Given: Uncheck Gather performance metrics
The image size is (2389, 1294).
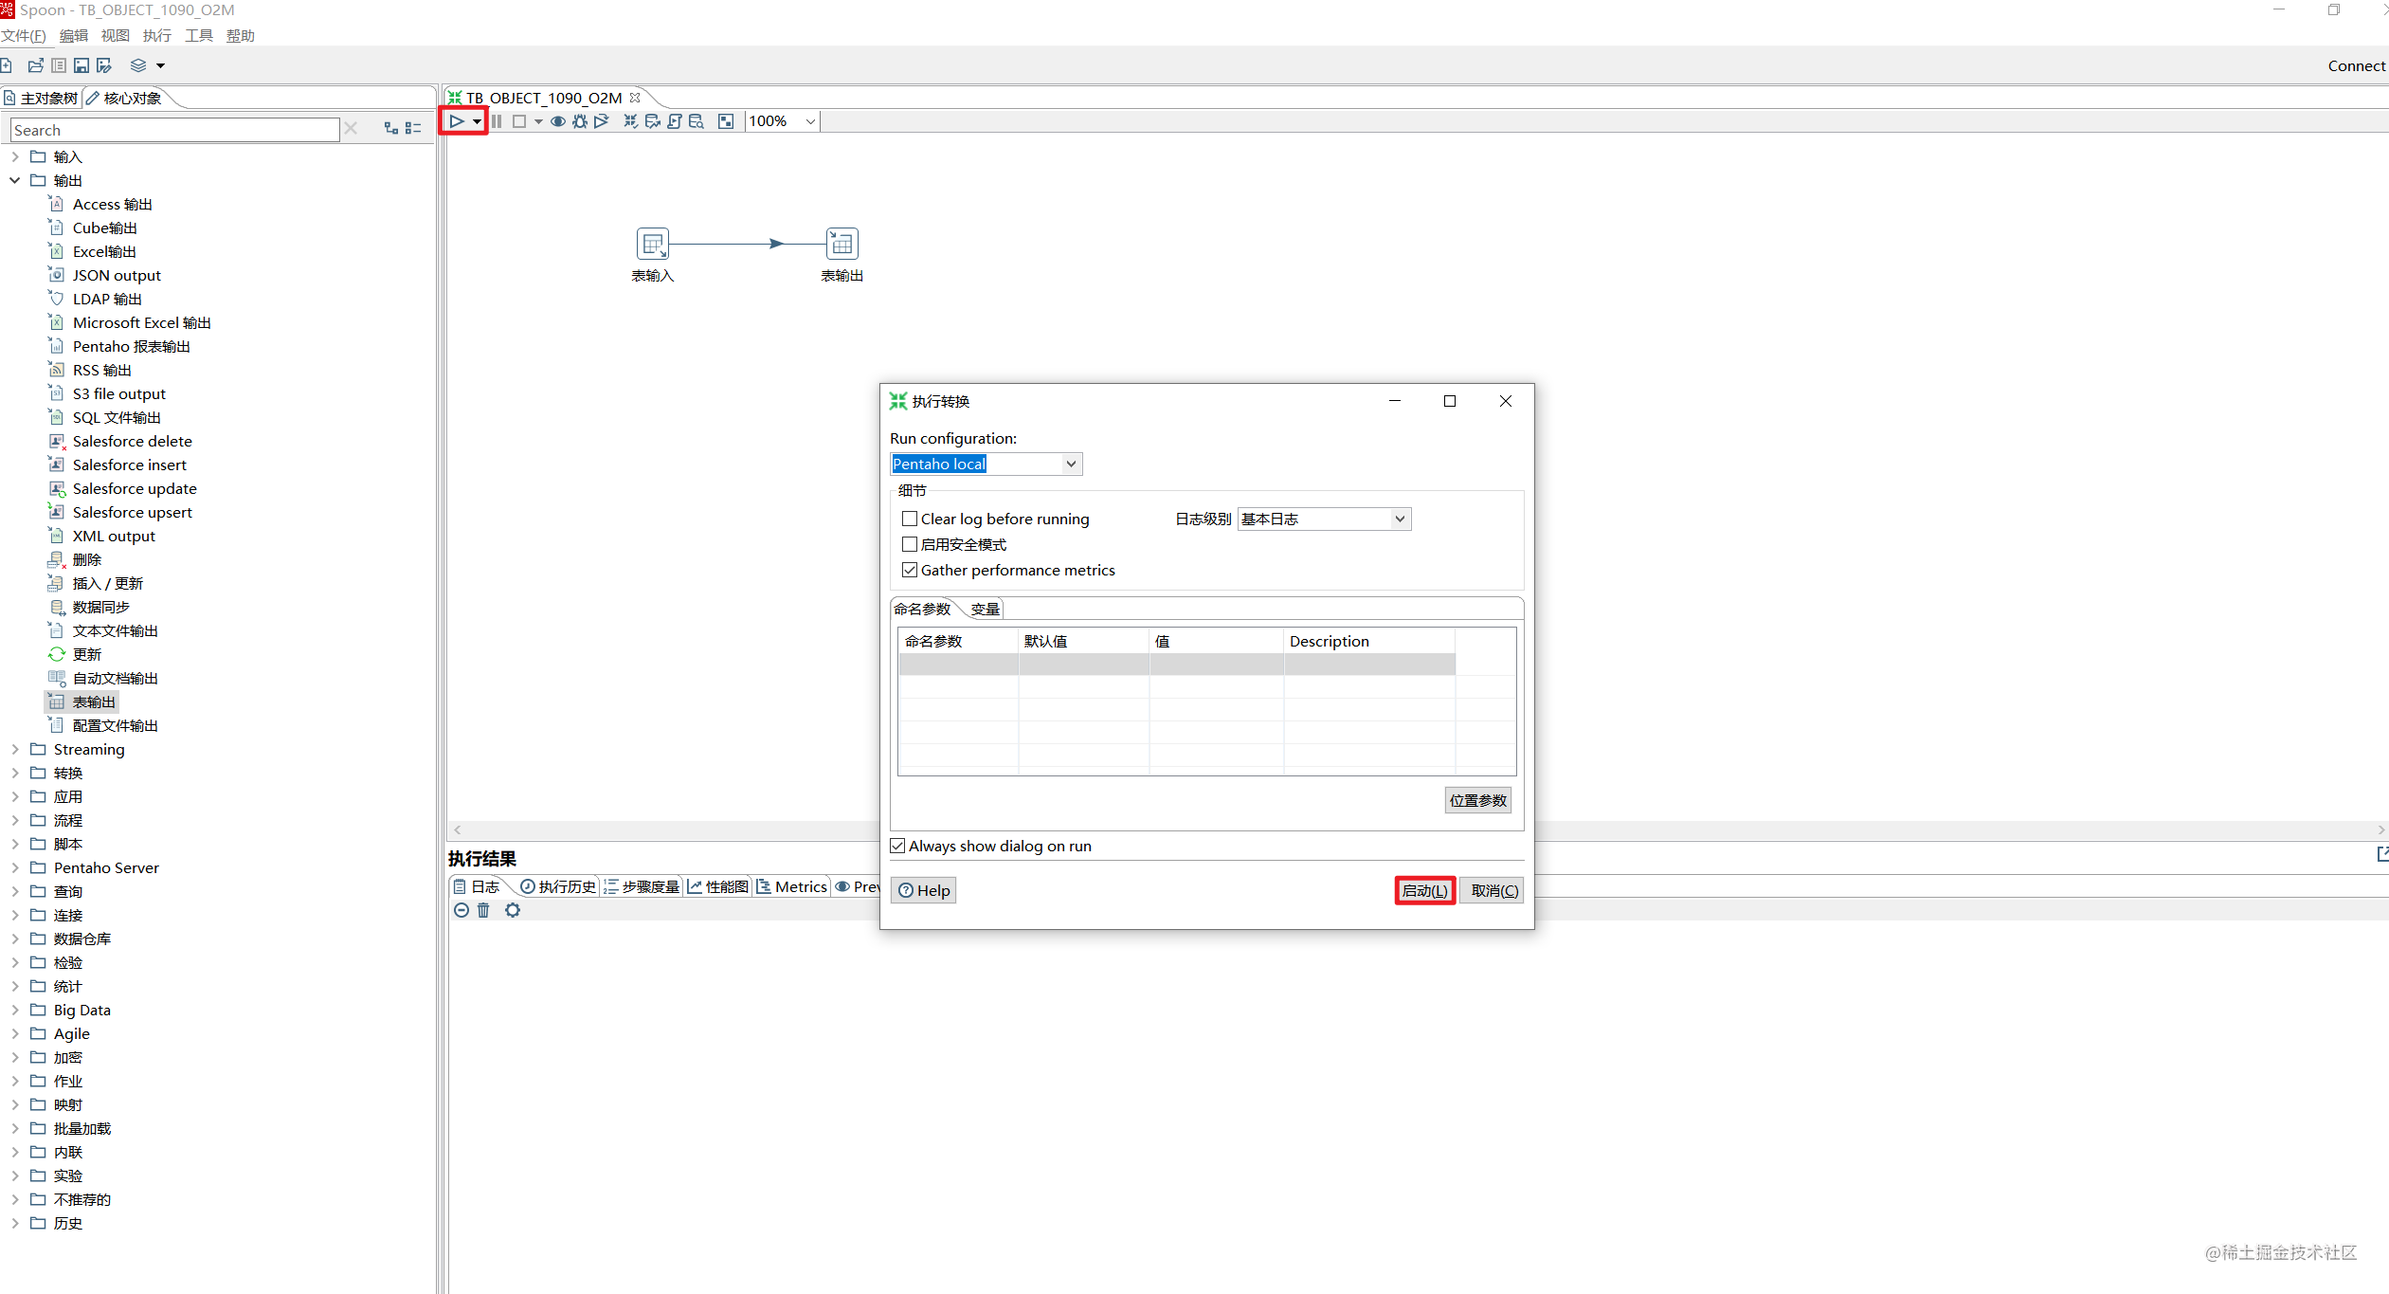Looking at the screenshot, I should tap(910, 570).
